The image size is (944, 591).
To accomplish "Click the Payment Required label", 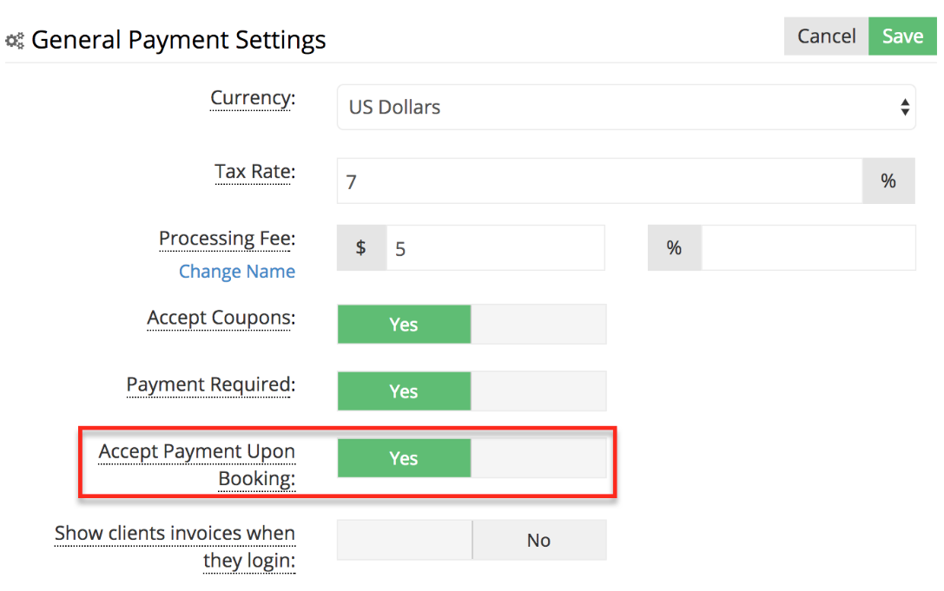I will point(208,384).
